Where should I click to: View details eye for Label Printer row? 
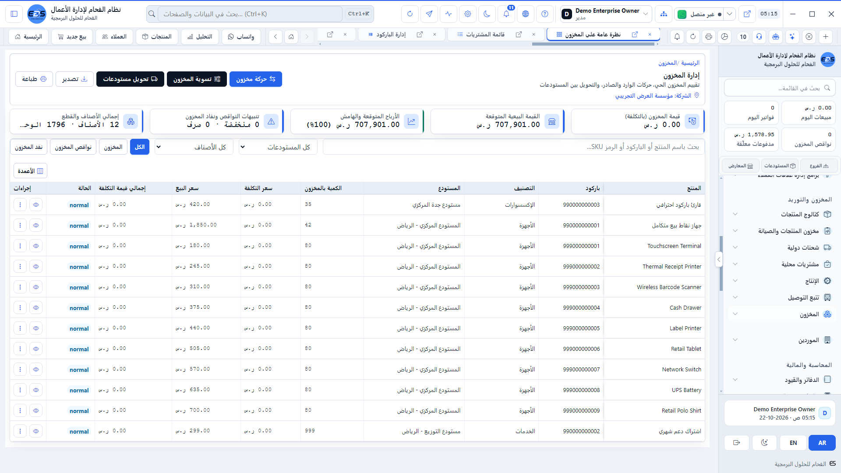[36, 328]
